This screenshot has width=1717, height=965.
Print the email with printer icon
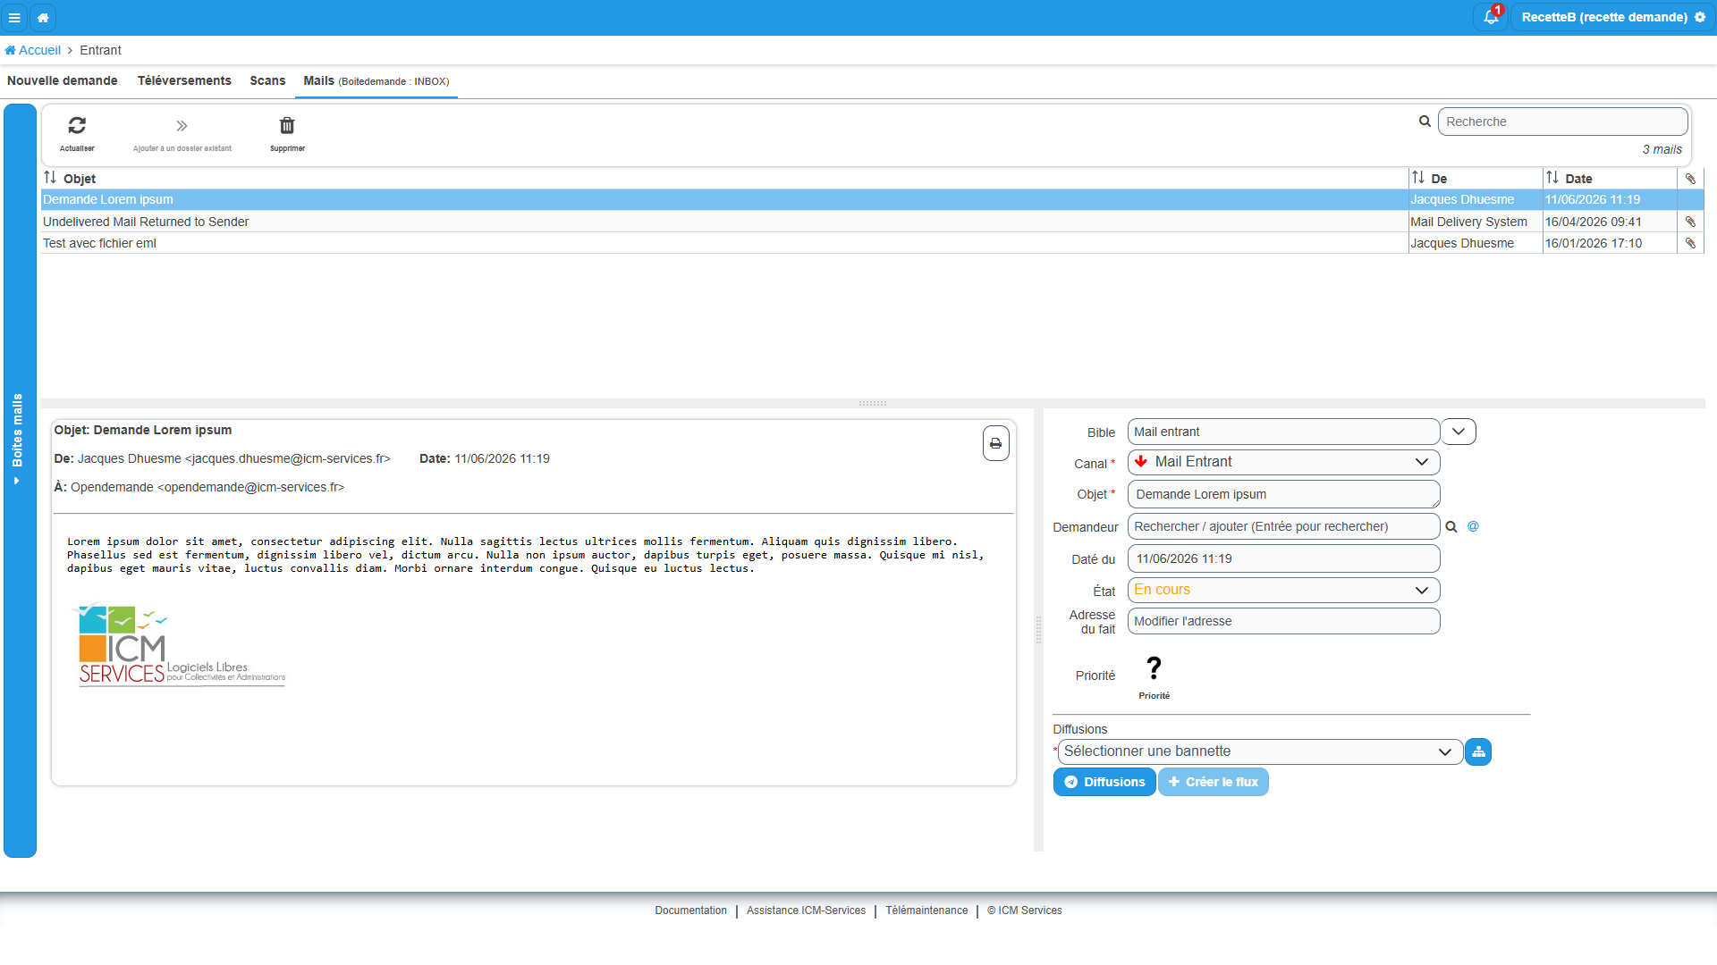995,443
